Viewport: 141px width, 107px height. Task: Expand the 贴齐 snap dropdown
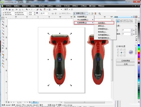click(70, 10)
